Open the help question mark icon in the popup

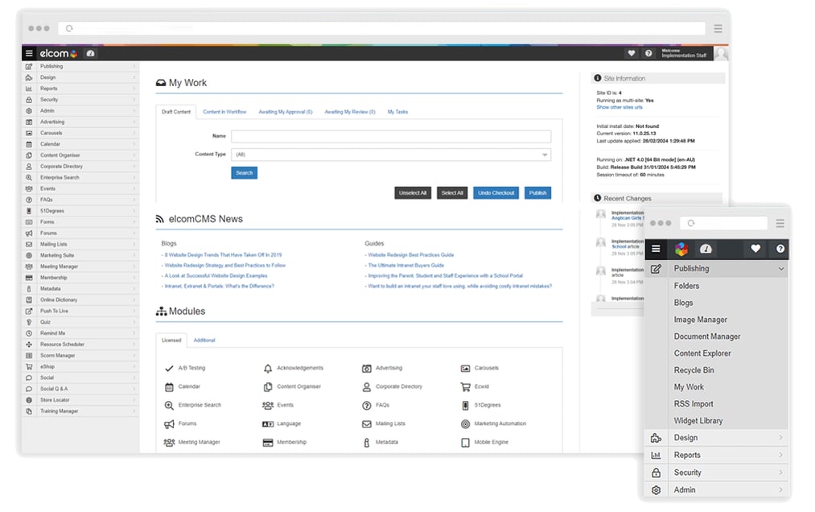click(x=779, y=250)
